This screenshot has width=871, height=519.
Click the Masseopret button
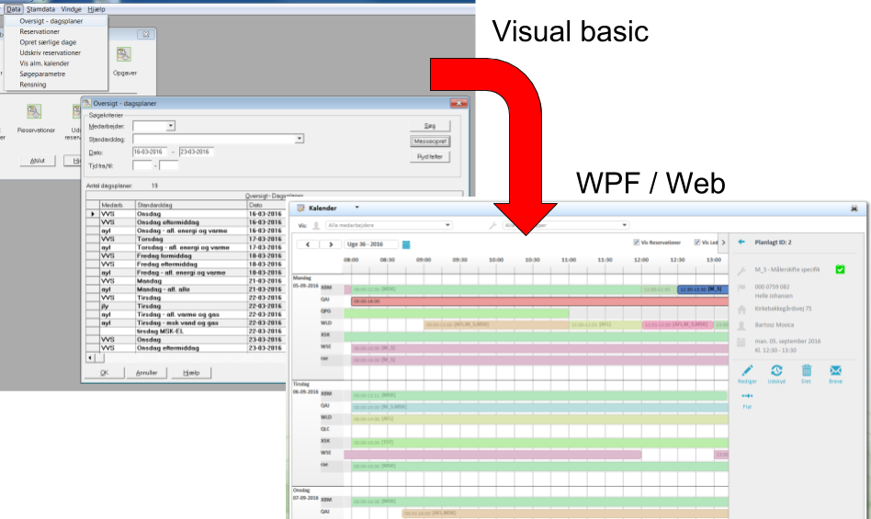point(430,141)
